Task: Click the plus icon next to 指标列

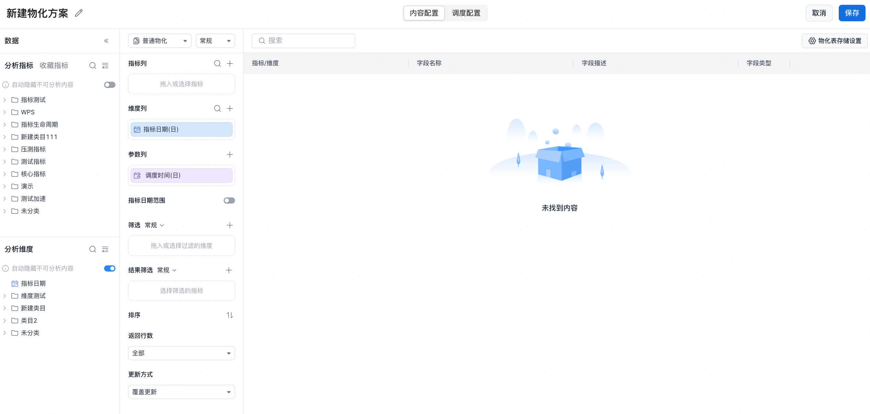Action: (230, 64)
